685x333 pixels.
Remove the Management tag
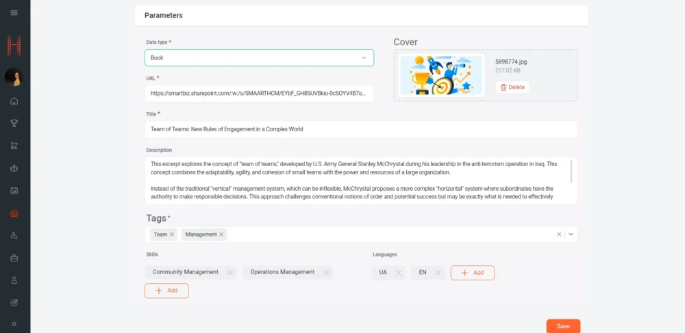222,235
